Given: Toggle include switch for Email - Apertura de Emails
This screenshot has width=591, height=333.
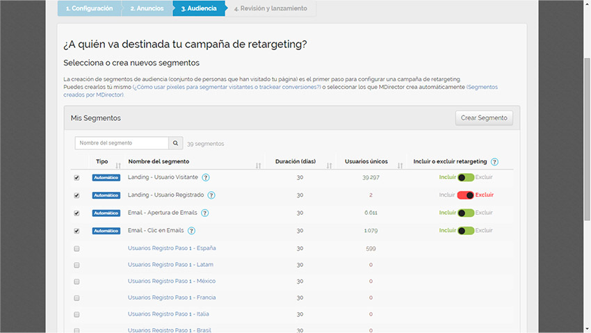Looking at the screenshot, I should (x=466, y=213).
